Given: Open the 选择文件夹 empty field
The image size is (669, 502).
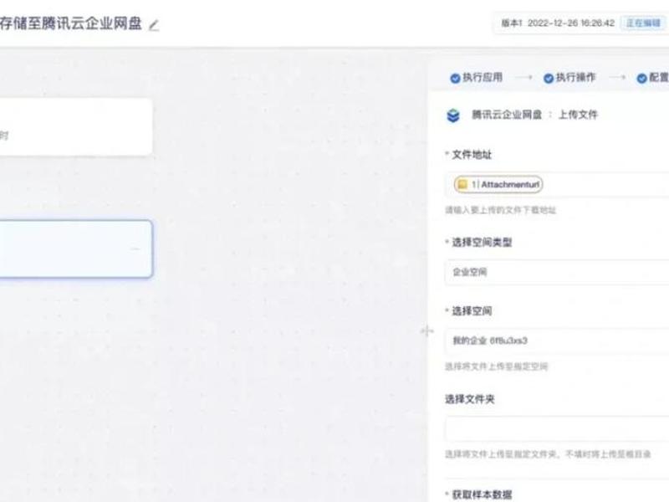Looking at the screenshot, I should pos(557,428).
